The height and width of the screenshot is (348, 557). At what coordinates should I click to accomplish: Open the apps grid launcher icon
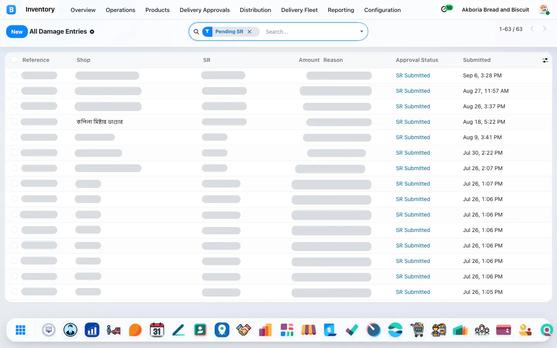pyautogui.click(x=21, y=330)
